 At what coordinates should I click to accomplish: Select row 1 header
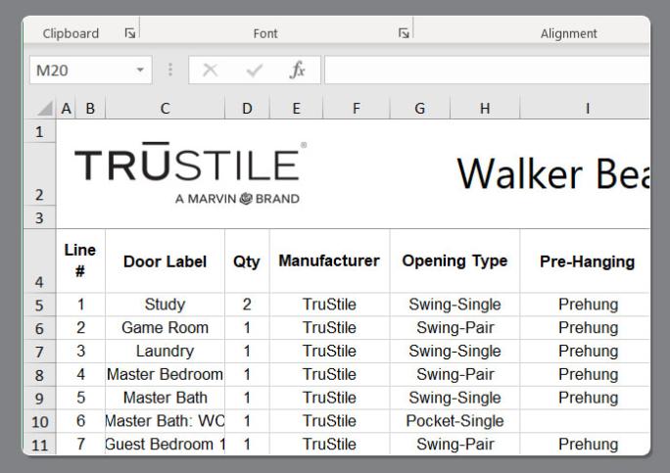click(39, 131)
